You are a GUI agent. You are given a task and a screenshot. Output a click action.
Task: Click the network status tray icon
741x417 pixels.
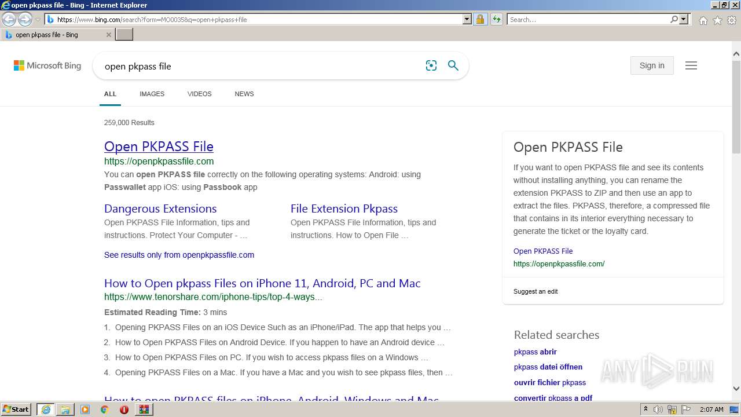[672, 409]
